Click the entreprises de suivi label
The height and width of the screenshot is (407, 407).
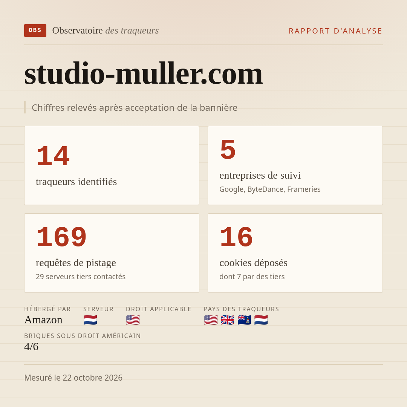[x=260, y=175]
